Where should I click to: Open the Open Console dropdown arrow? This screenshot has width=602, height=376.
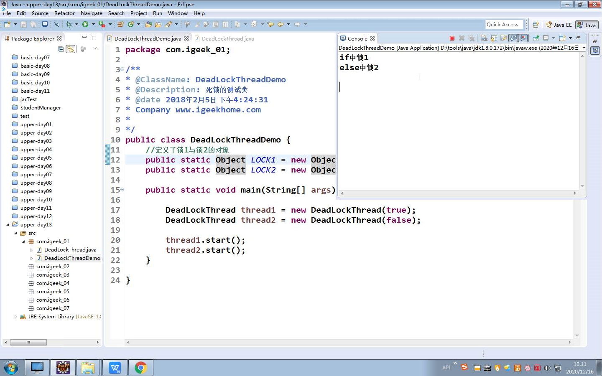570,38
